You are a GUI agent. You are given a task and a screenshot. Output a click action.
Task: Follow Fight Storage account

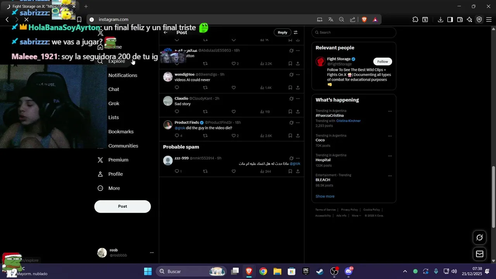click(382, 62)
